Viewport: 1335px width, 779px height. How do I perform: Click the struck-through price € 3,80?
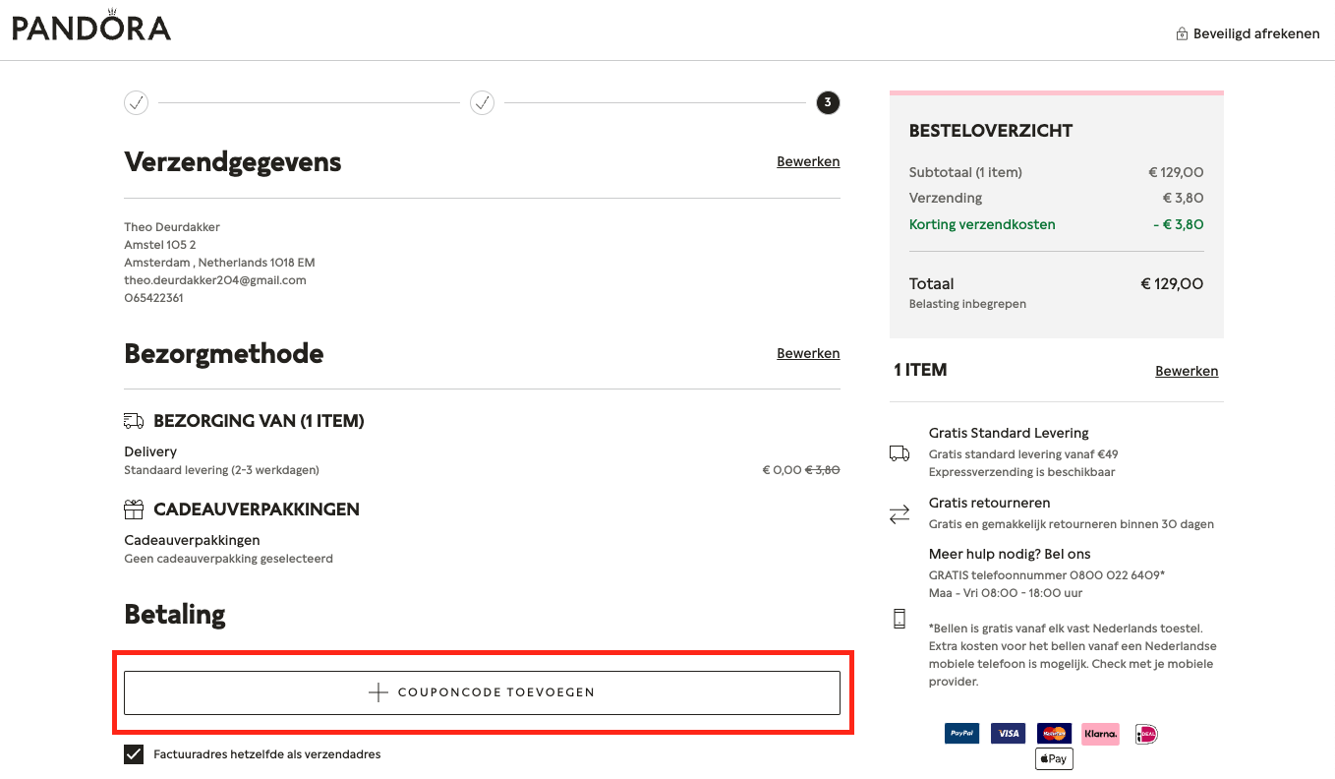pyautogui.click(x=823, y=470)
